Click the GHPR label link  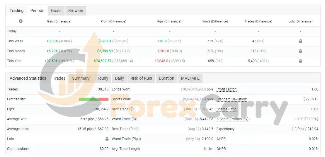click(x=221, y=149)
